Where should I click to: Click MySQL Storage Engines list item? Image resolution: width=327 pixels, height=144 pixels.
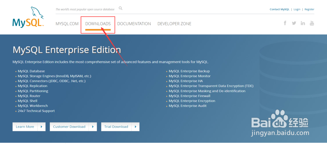click(54, 76)
